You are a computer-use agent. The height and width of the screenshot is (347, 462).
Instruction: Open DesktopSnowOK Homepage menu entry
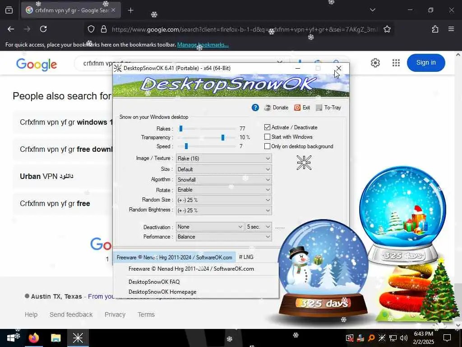click(x=162, y=292)
